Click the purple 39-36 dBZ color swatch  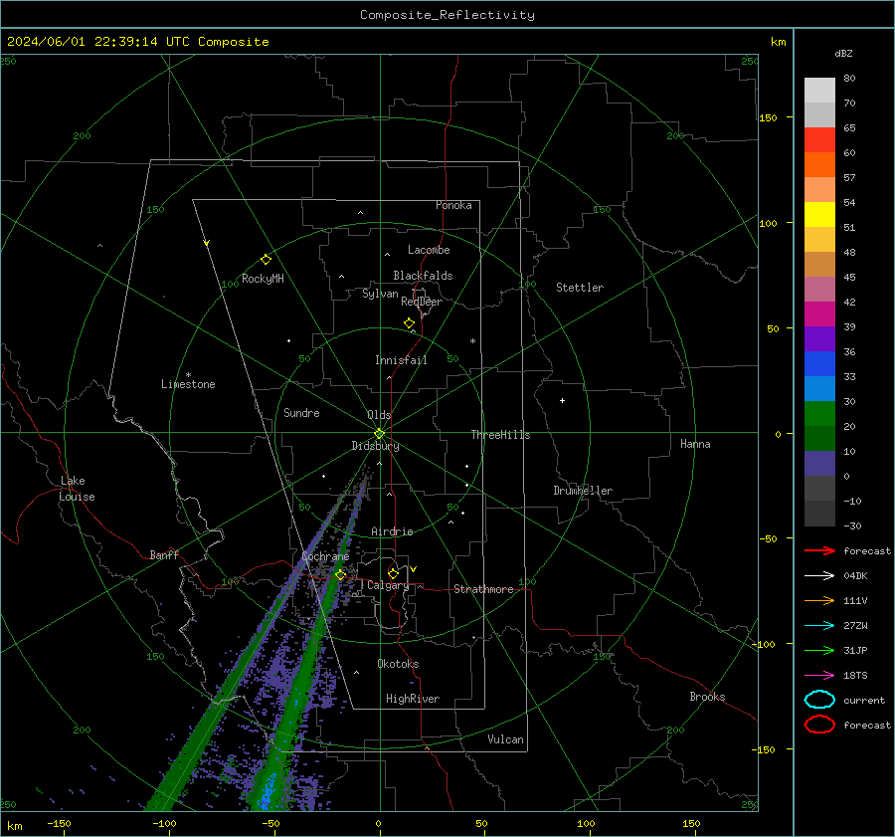point(819,339)
